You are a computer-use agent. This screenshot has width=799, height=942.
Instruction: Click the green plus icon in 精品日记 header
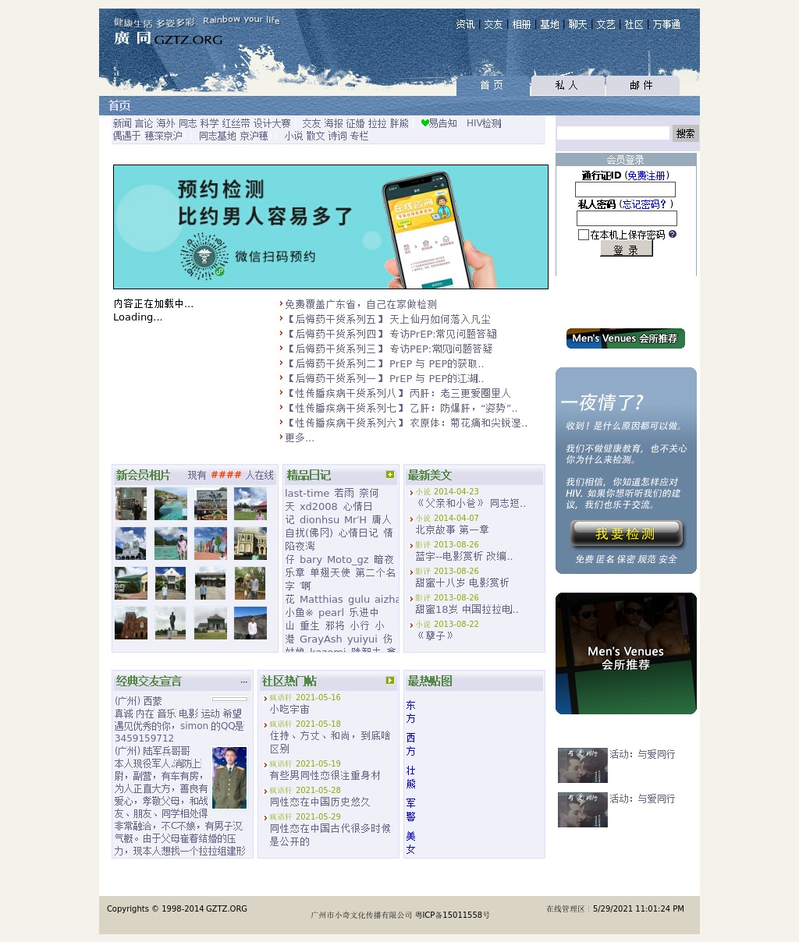click(390, 474)
